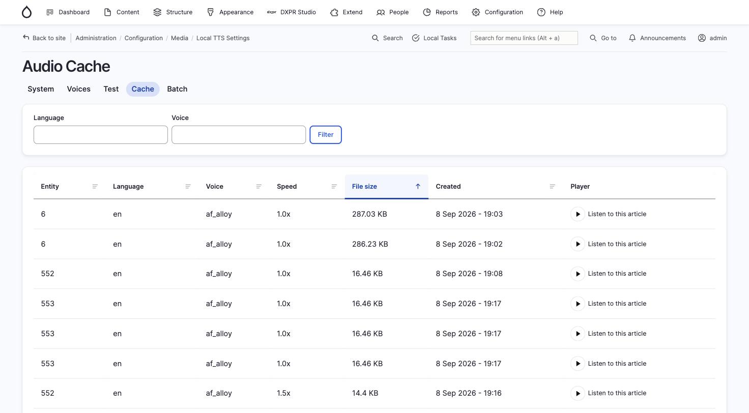Viewport: 749px width, 413px height.
Task: Open the Appearance menu
Action: point(230,12)
